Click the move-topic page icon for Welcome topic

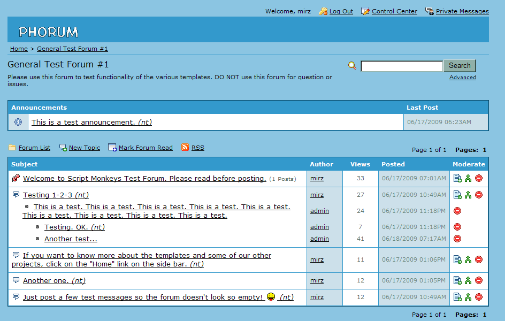pyautogui.click(x=457, y=178)
